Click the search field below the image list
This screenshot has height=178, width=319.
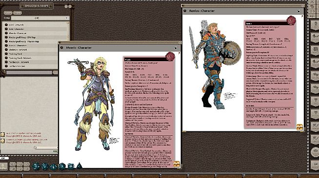(29, 72)
